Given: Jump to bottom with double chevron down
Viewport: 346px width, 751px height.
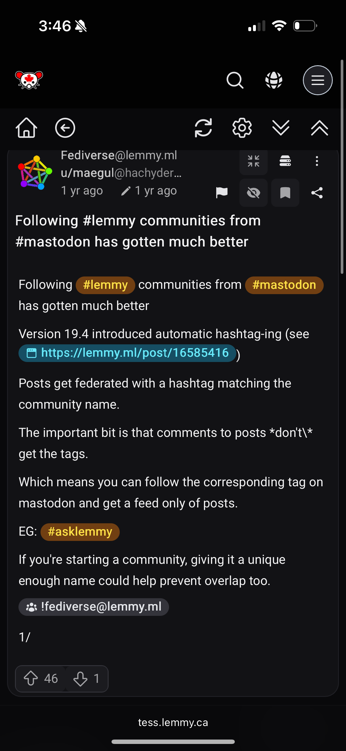Looking at the screenshot, I should click(281, 128).
